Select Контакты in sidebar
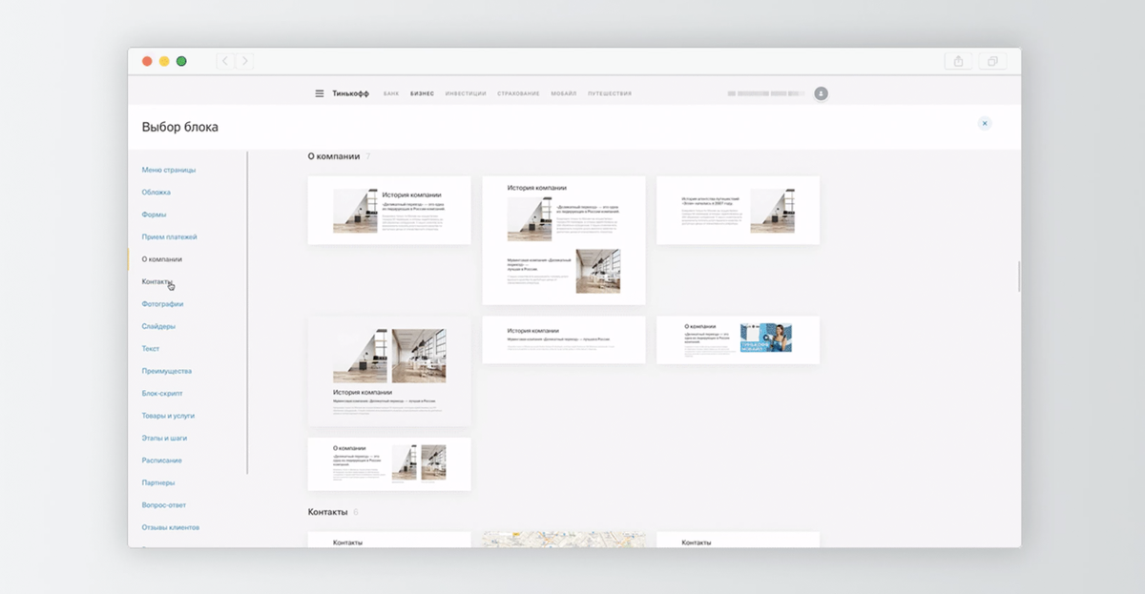Image resolution: width=1145 pixels, height=594 pixels. [x=157, y=281]
